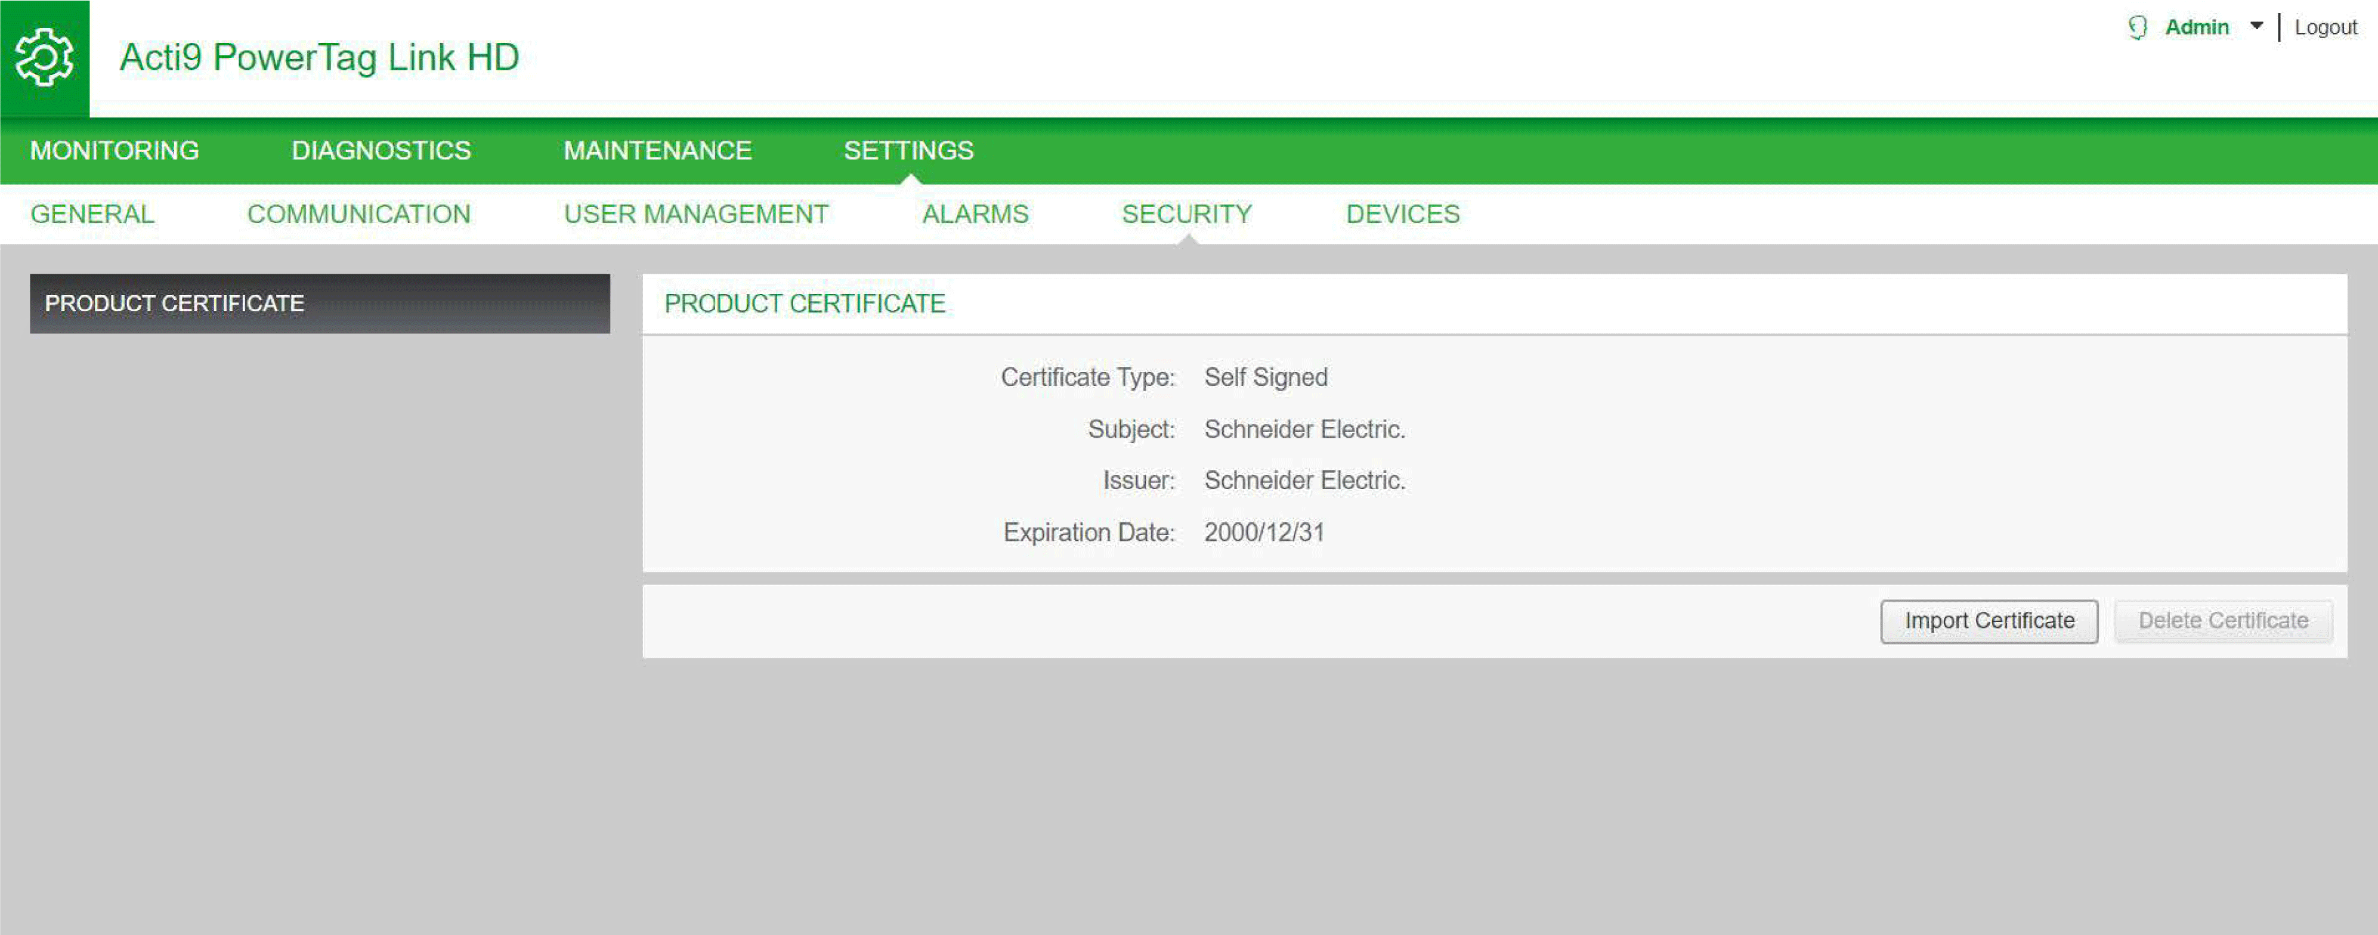Image resolution: width=2378 pixels, height=935 pixels.
Task: Expand the Admin dropdown arrow
Action: (2256, 27)
